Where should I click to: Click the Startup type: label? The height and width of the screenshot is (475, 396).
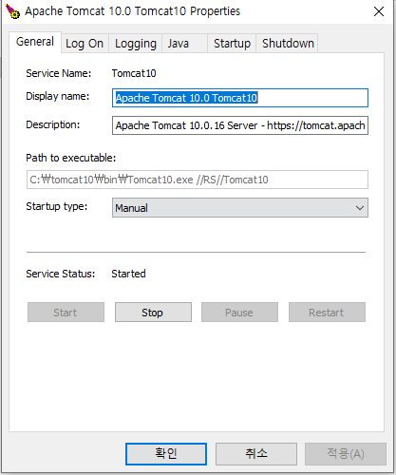[x=57, y=206]
